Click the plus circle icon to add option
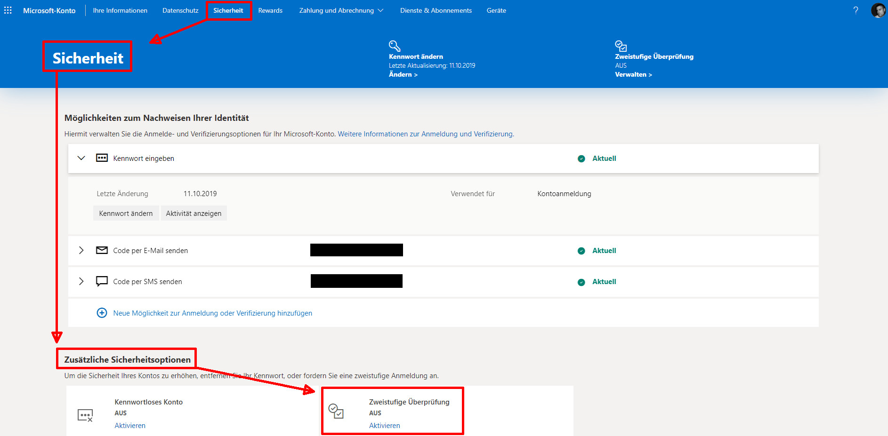 pyautogui.click(x=102, y=313)
